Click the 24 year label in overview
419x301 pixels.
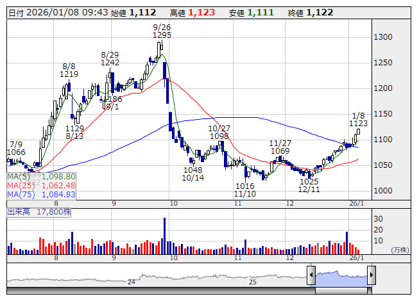point(131,282)
